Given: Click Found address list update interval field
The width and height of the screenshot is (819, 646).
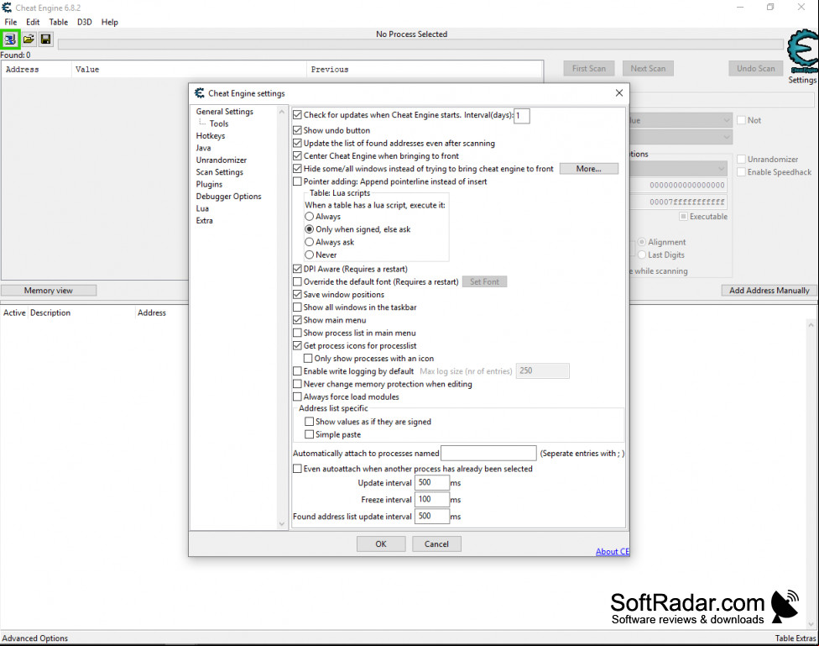Looking at the screenshot, I should click(x=432, y=517).
